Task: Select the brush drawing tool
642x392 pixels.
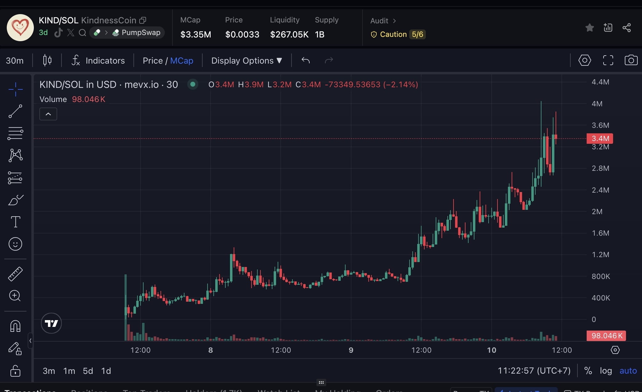Action: coord(15,200)
